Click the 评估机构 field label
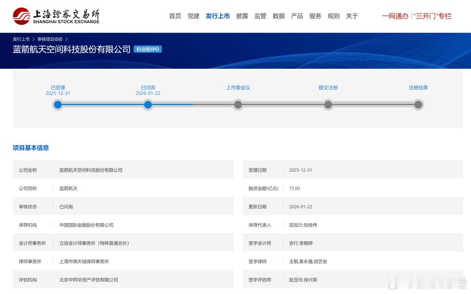Screen dimensions: 471x294 (27, 280)
